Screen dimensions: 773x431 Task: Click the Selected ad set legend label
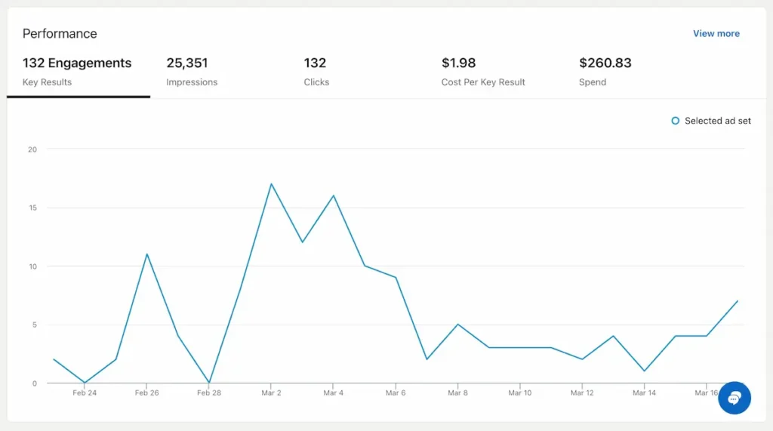(x=717, y=121)
